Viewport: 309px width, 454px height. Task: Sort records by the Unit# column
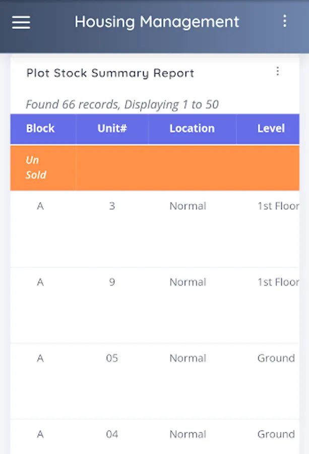coord(111,129)
